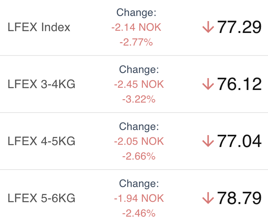Click the down arrow beside 77.29
This screenshot has width=268, height=224.
(208, 28)
